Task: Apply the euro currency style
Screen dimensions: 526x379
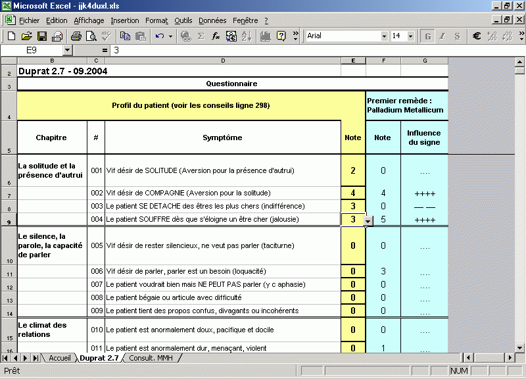Action: click(477, 36)
